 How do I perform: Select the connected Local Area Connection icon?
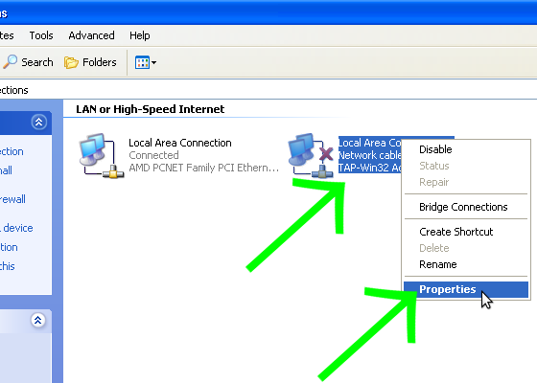[x=102, y=155]
